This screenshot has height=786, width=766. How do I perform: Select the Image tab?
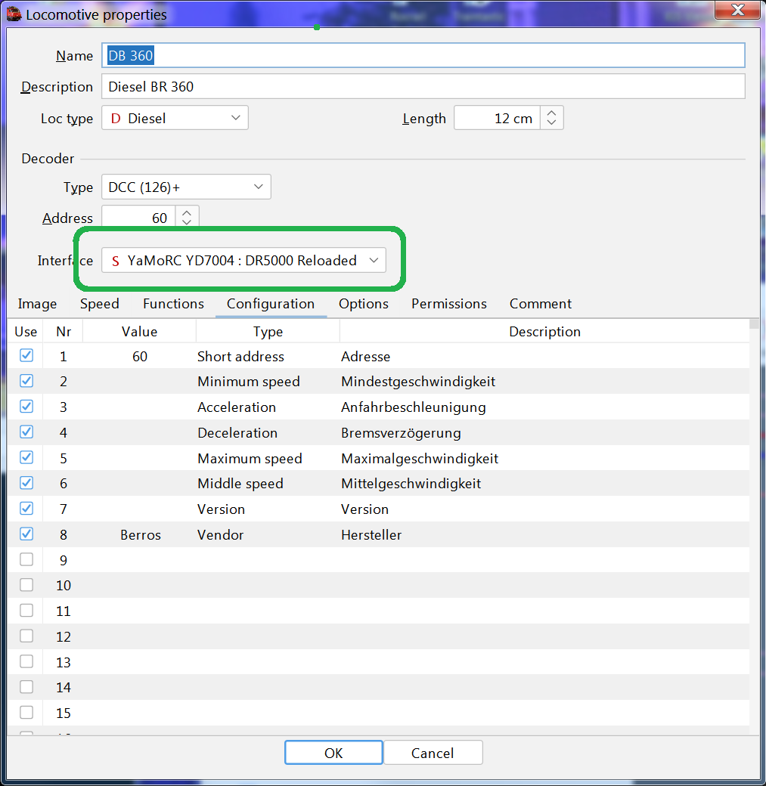click(38, 304)
